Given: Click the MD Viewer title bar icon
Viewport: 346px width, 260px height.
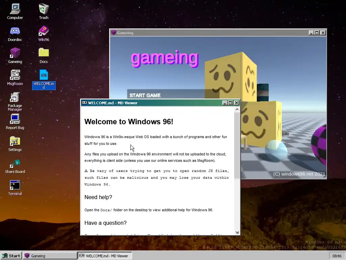Looking at the screenshot, I should click(84, 103).
